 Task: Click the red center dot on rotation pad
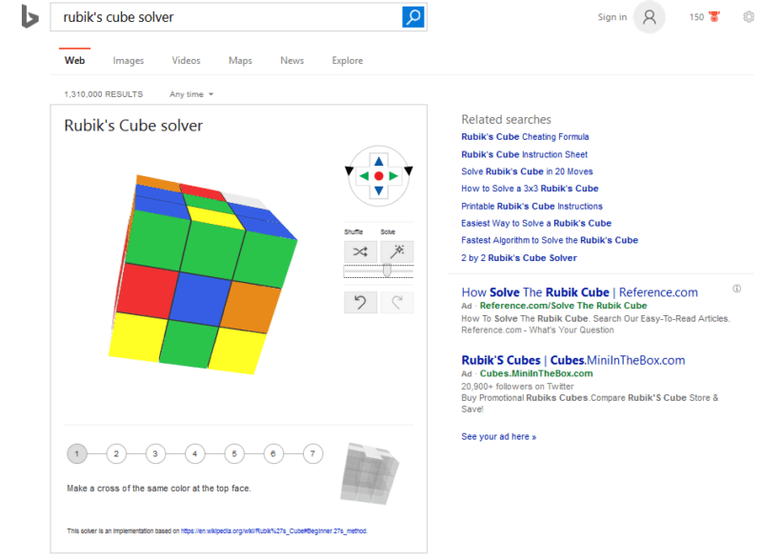tap(379, 176)
